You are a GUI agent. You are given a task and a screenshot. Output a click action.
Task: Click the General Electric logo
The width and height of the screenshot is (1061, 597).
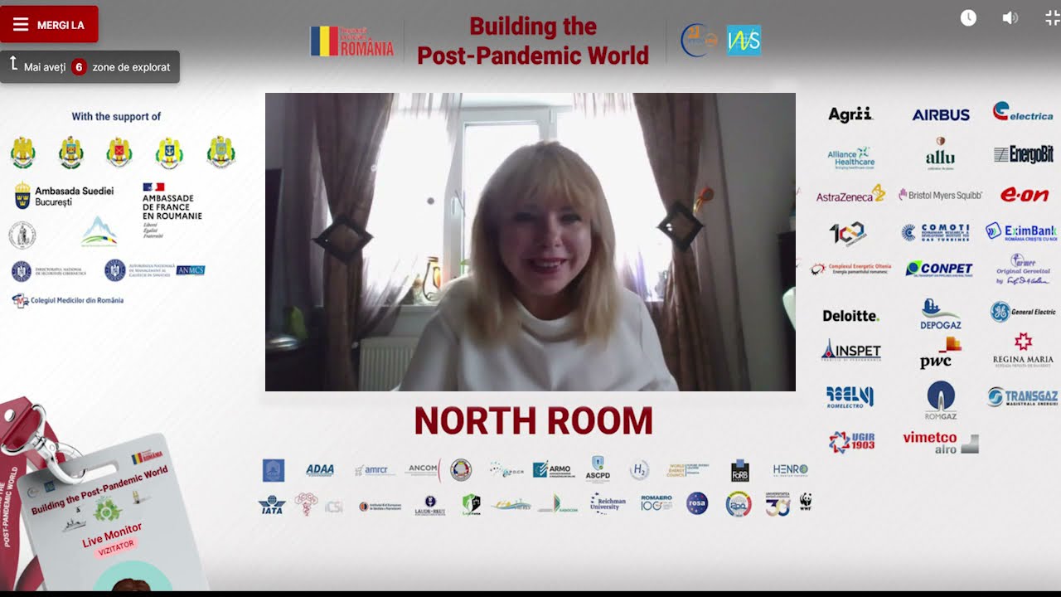[x=1023, y=312]
